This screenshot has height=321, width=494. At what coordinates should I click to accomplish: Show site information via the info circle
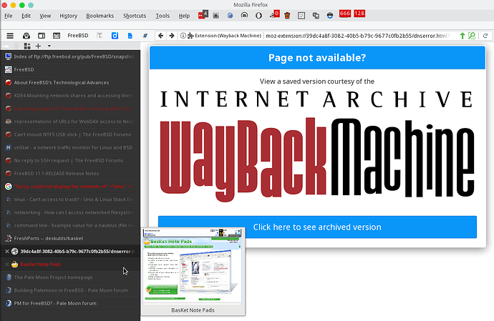(x=183, y=36)
